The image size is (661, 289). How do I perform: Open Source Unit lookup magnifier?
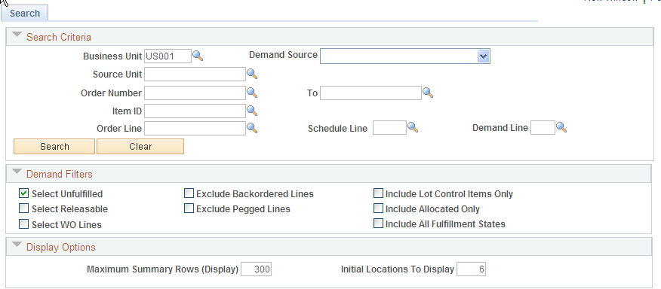click(252, 75)
